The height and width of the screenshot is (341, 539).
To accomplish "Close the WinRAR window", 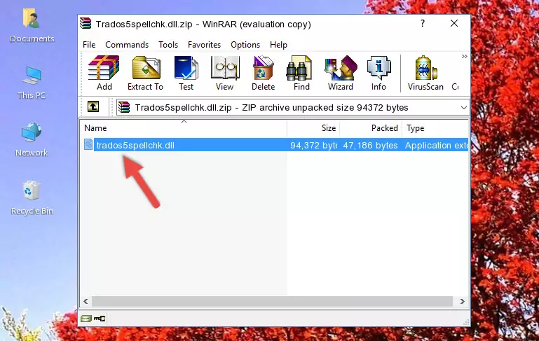I will (454, 23).
